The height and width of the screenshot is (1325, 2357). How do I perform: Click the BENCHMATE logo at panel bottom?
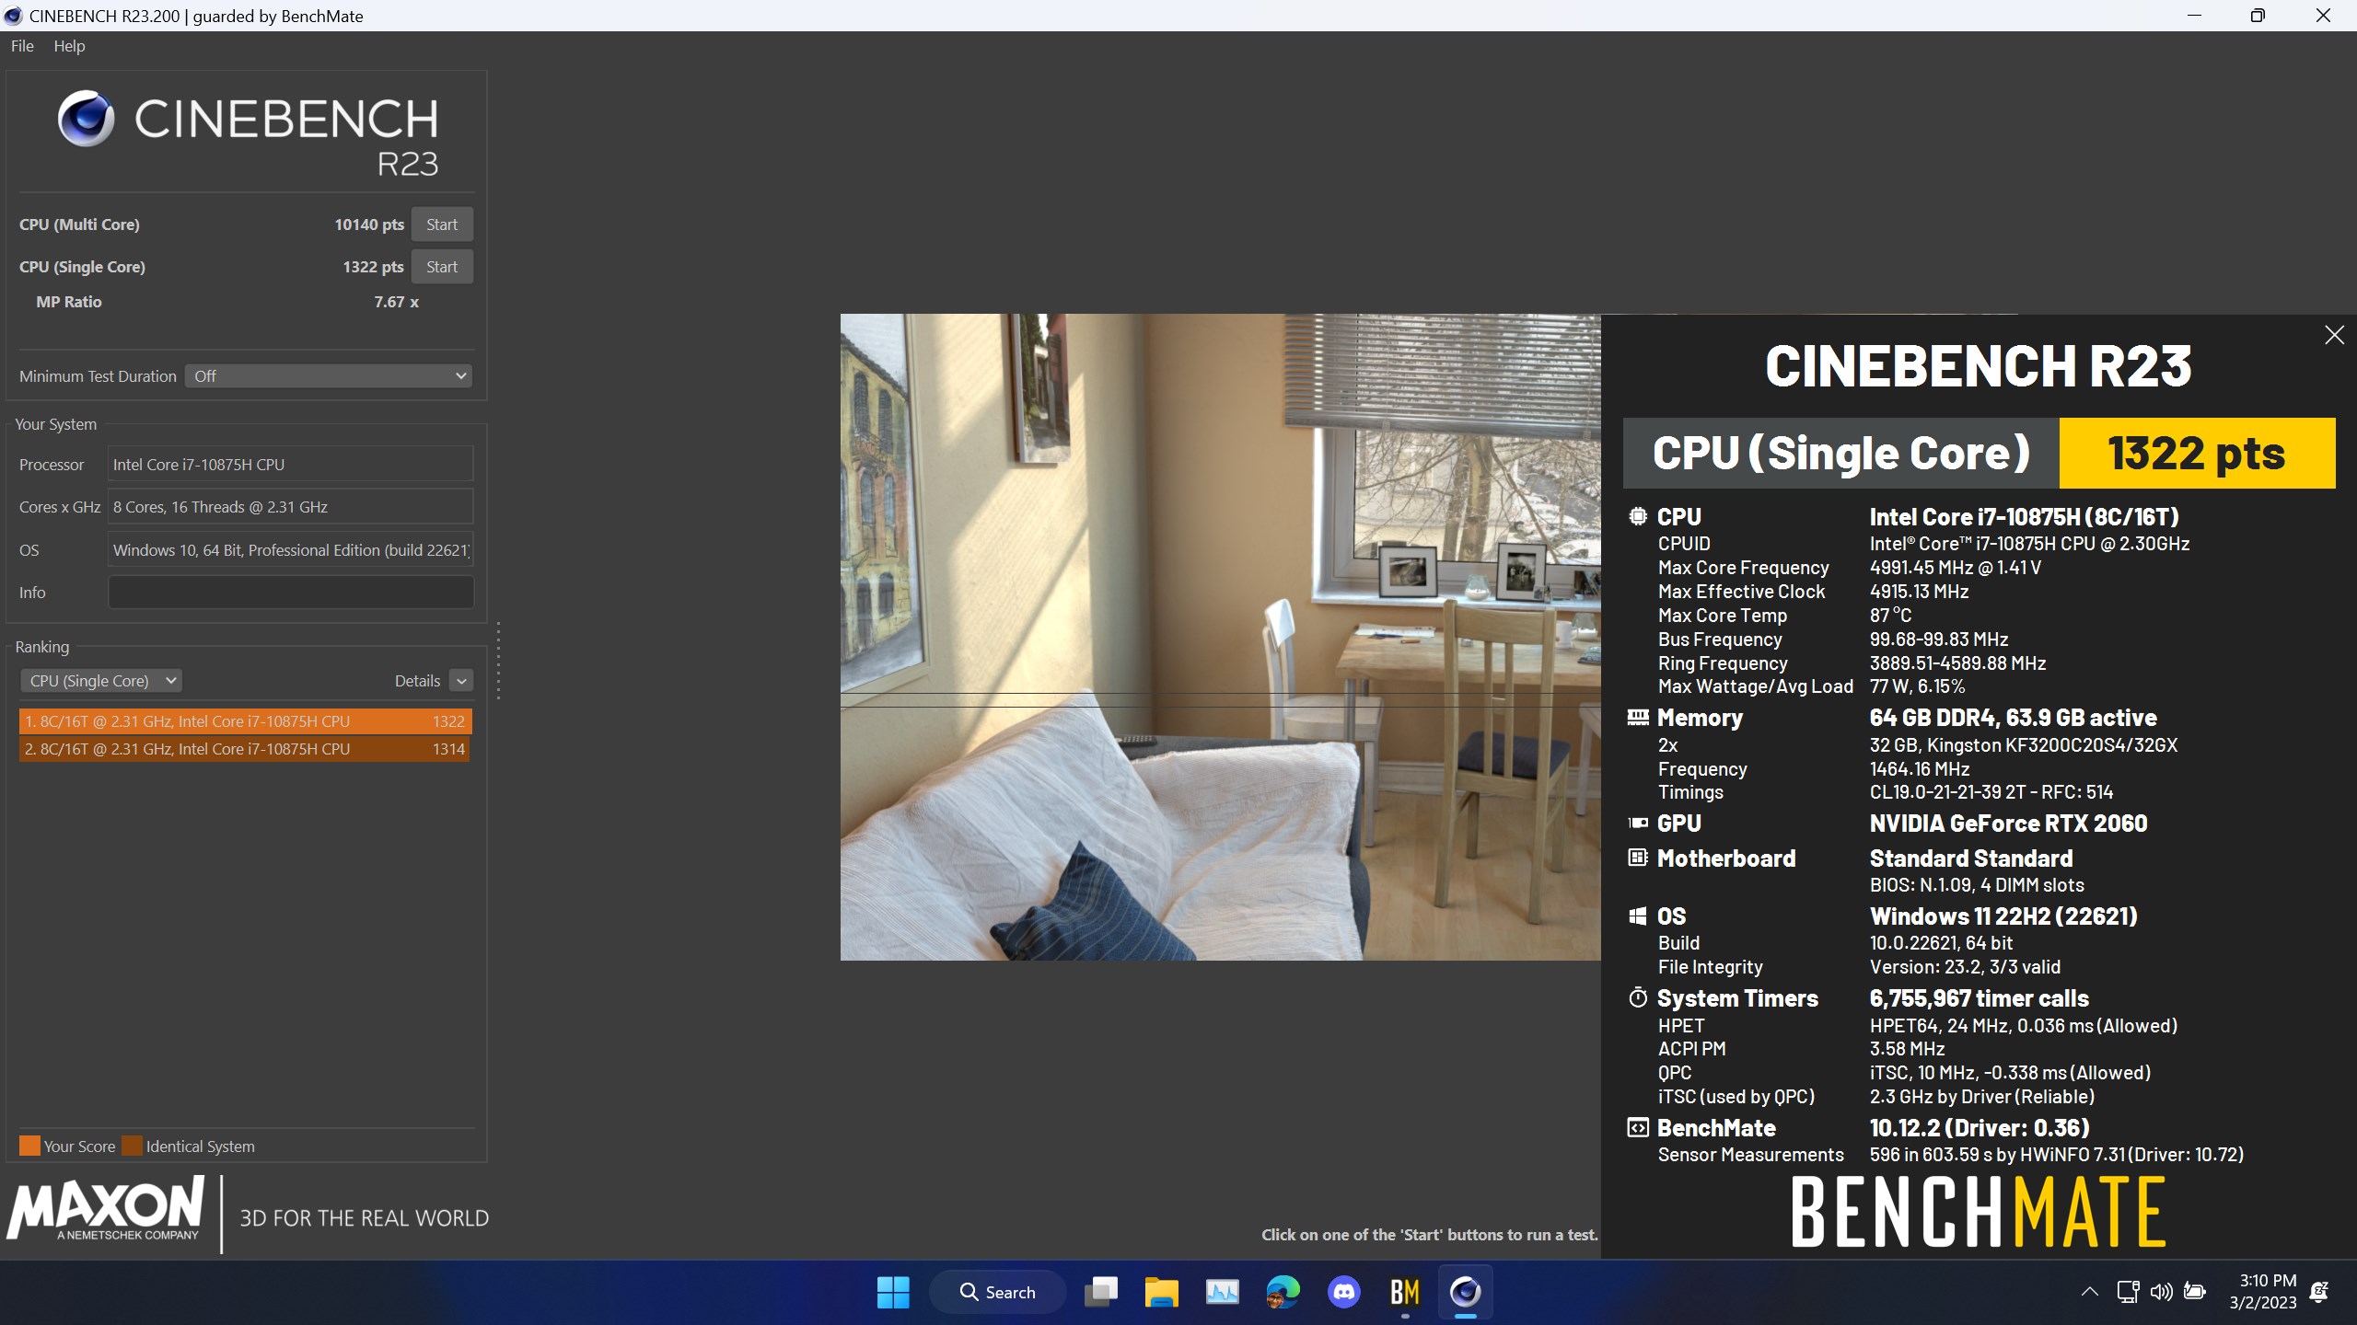pyautogui.click(x=1978, y=1212)
